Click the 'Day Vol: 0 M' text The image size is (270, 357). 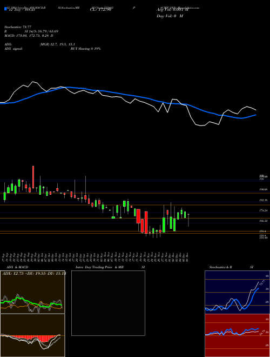pyautogui.click(x=170, y=16)
